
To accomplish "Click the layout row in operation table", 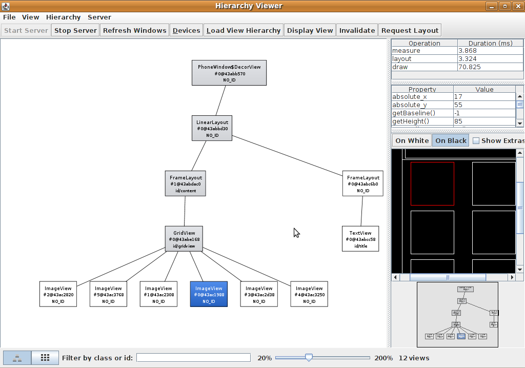I will pos(457,58).
